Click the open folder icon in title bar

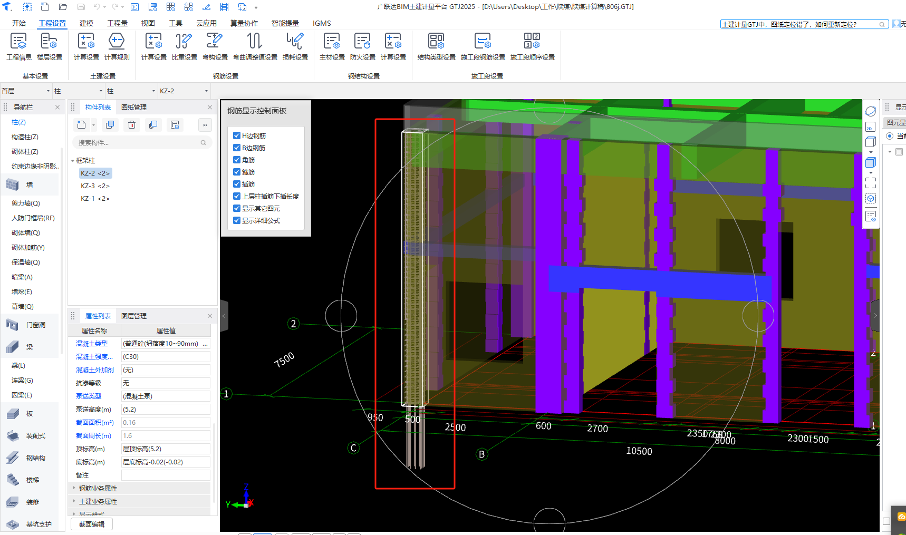coord(63,7)
